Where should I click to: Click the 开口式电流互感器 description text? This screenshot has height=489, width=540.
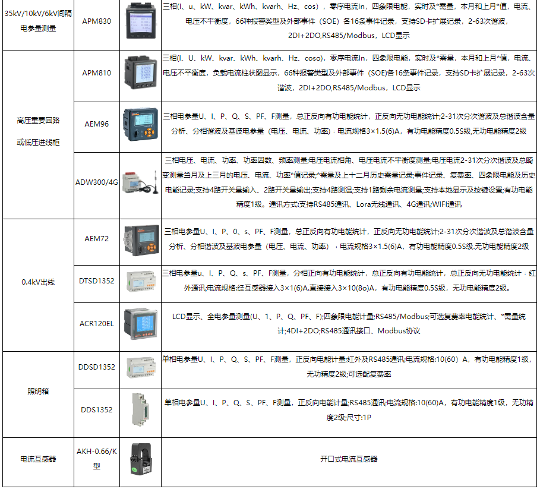(348, 459)
